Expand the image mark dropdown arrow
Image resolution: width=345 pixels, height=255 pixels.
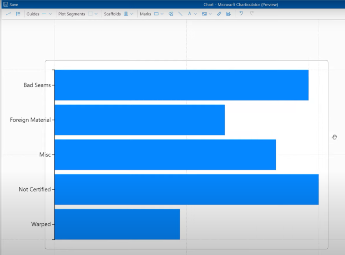210,14
